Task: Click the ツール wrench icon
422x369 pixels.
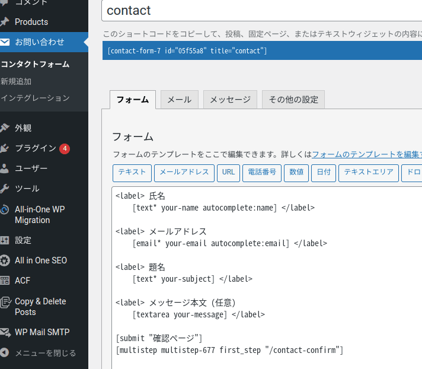Action: tap(4, 189)
